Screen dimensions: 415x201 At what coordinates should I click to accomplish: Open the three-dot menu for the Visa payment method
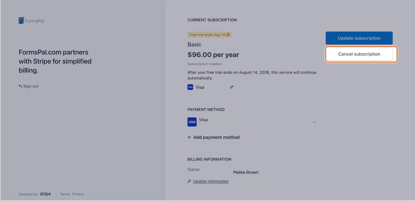tap(315, 122)
